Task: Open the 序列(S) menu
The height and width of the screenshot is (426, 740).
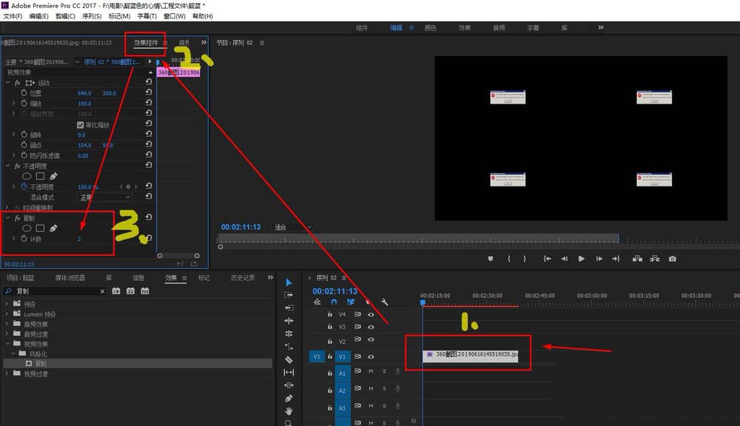Action: pyautogui.click(x=92, y=16)
